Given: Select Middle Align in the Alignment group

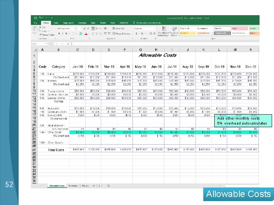Looking at the screenshot, I should [97, 28].
